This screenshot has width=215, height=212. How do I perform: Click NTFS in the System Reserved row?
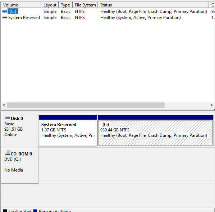click(80, 18)
